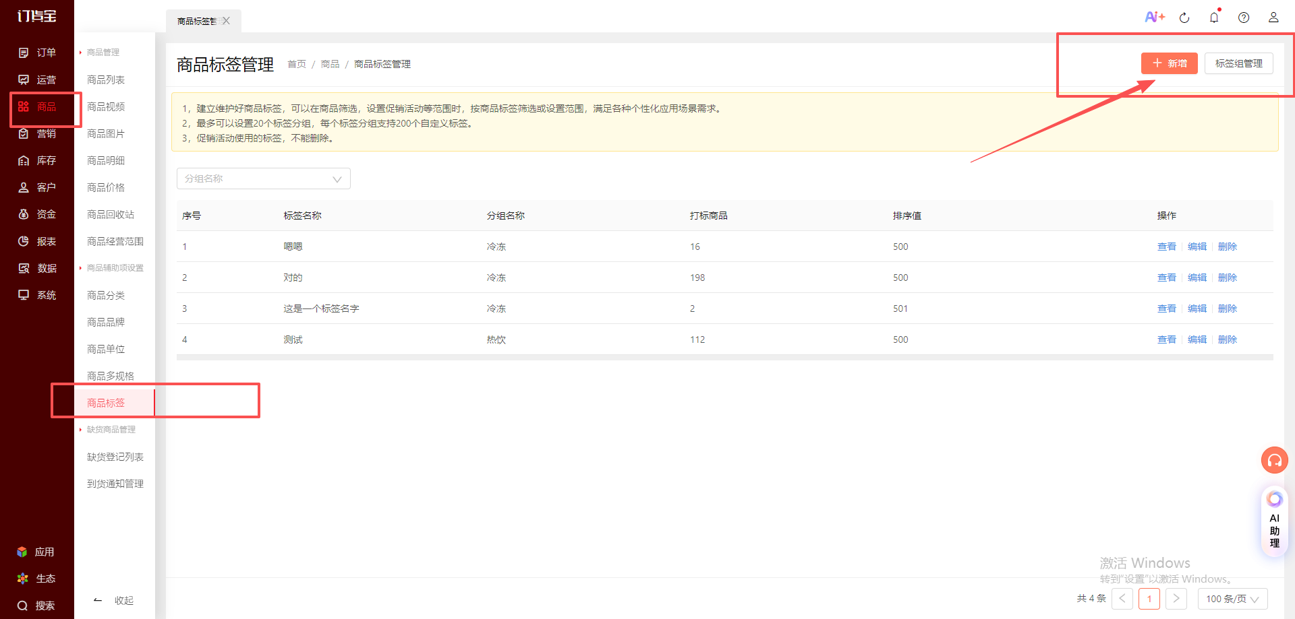
Task: Click the refresh icon in top bar
Action: [1184, 18]
